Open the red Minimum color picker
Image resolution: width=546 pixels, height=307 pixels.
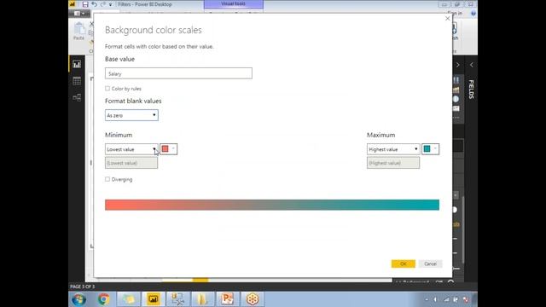point(169,149)
